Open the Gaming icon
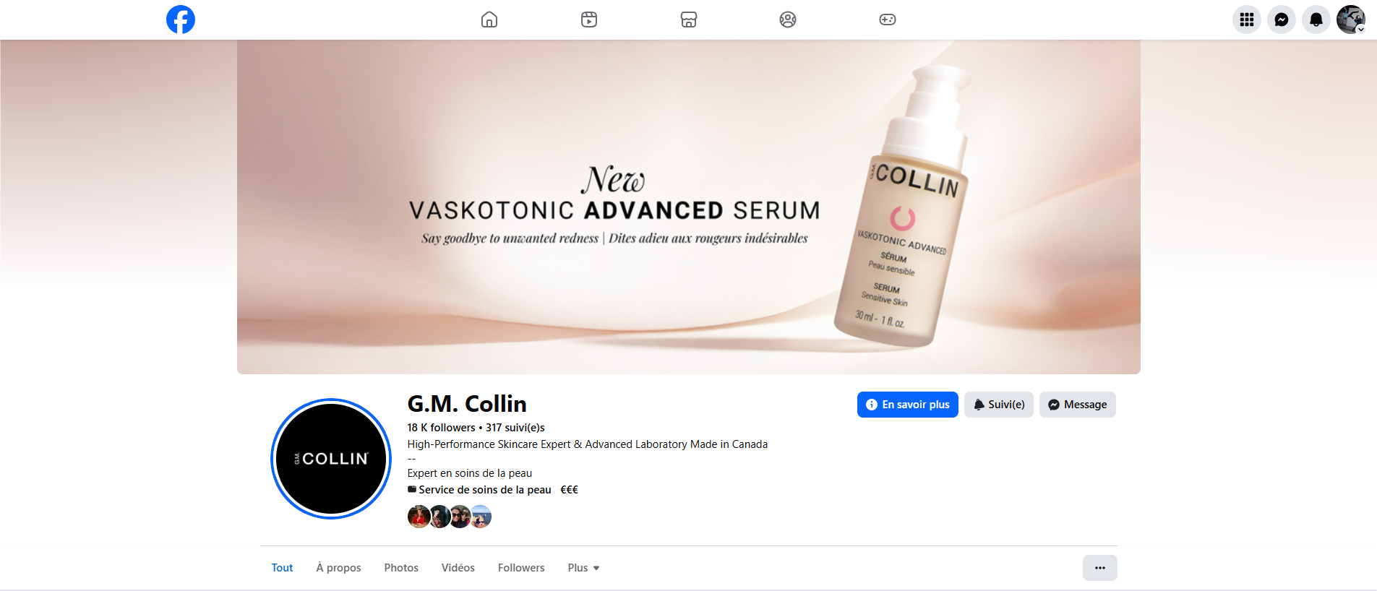This screenshot has height=591, width=1377. point(888,20)
